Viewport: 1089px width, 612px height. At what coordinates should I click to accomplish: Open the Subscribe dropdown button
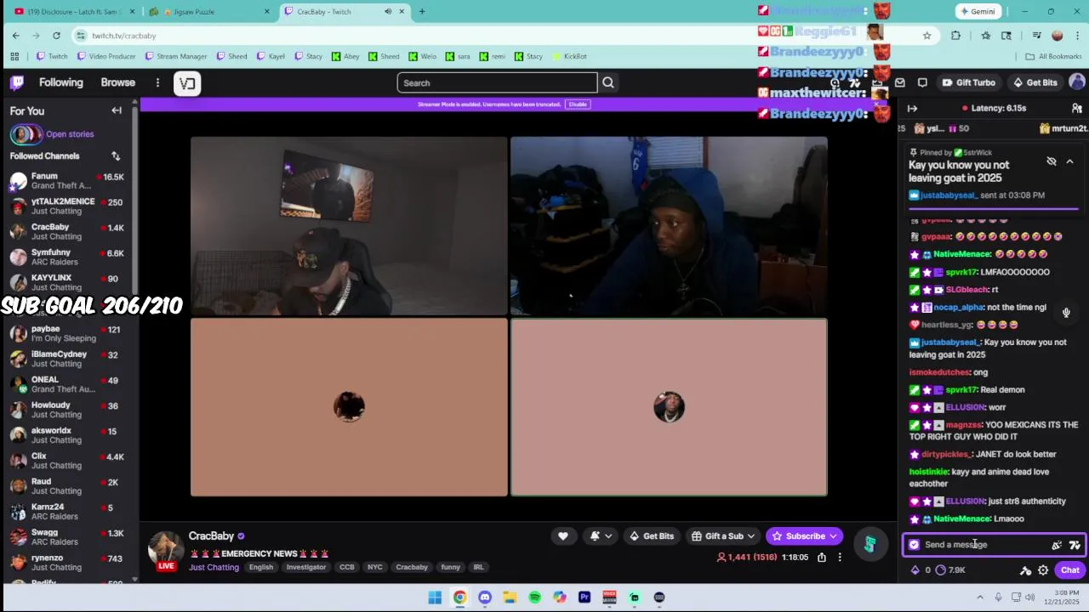(834, 536)
